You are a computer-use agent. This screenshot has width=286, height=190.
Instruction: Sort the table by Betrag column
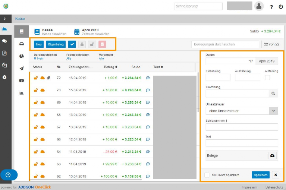[111, 67]
